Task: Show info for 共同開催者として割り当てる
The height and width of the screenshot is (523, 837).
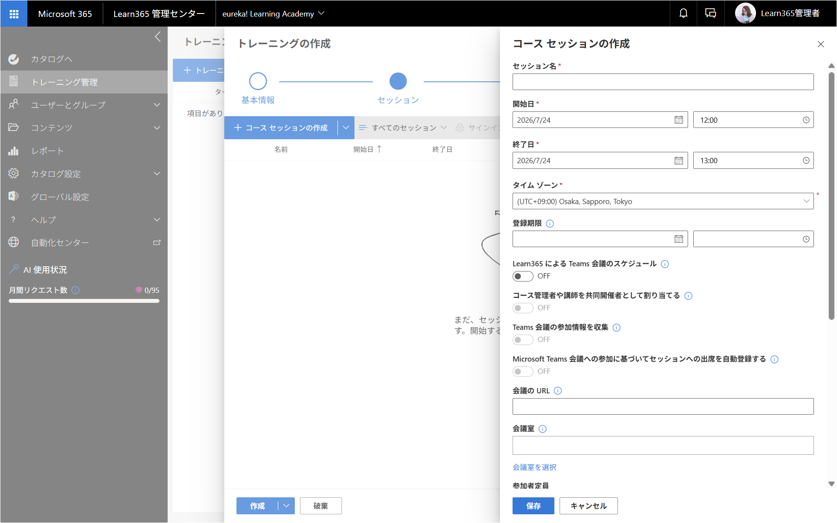Action: [x=688, y=296]
